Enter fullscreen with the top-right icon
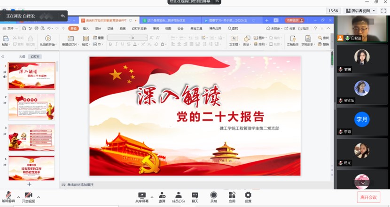390x207 pixels. click(383, 11)
